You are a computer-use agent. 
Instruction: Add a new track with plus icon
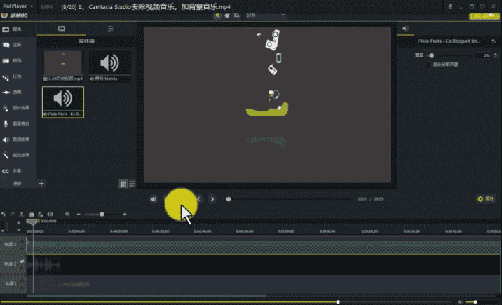pos(18,223)
